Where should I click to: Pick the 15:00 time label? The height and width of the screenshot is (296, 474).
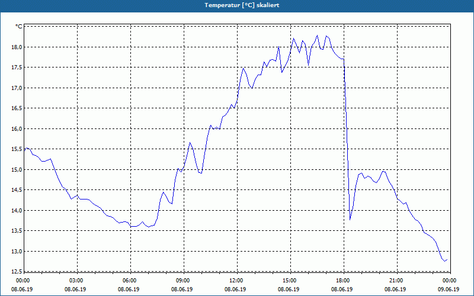point(290,281)
